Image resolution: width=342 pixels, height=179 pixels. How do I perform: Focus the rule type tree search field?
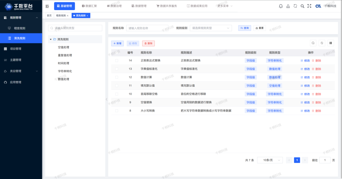point(75,28)
